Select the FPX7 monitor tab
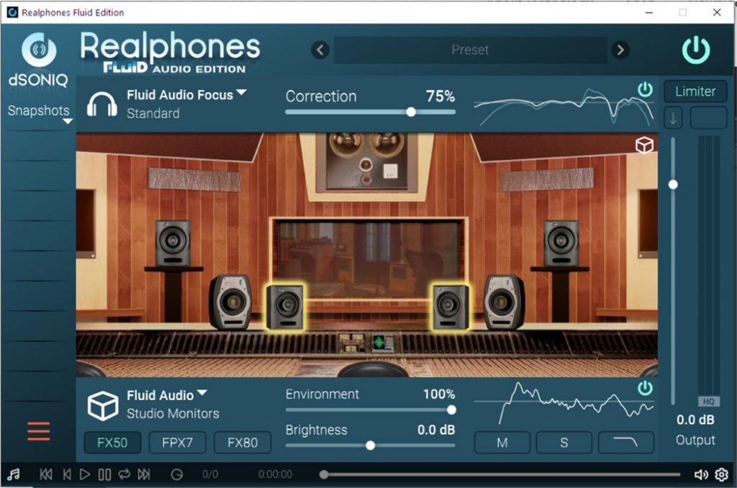Image resolution: width=737 pixels, height=488 pixels. [177, 443]
